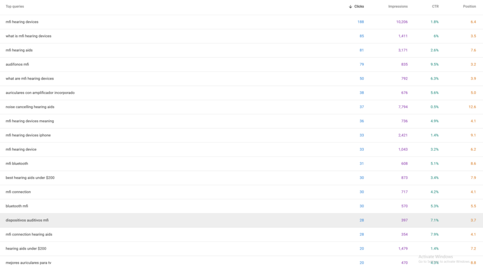Click the 8.6 position value
This screenshot has width=483, height=269.
[x=473, y=163]
